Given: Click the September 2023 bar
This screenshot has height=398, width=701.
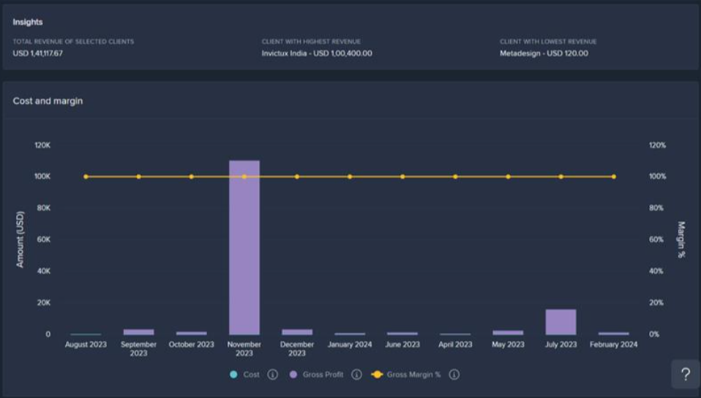Looking at the screenshot, I should 138,331.
